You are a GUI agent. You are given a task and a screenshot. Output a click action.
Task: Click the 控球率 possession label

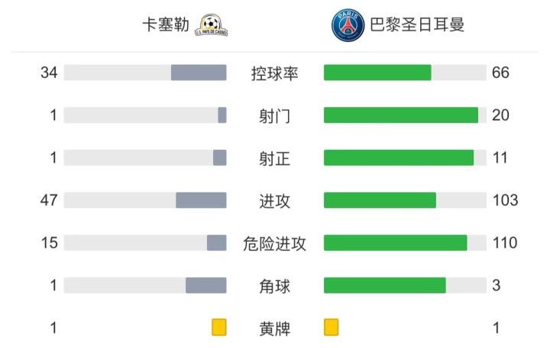(275, 73)
